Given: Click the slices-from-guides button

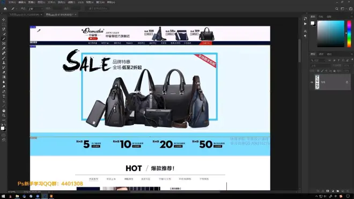Looking at the screenshot, I should 98,9.
